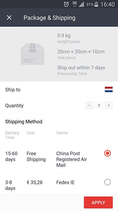Increase quantity with plus button

109,105
